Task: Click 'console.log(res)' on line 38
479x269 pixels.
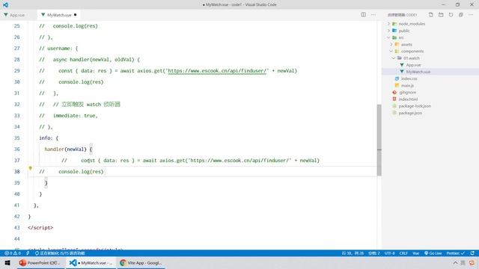Action: [x=81, y=172]
